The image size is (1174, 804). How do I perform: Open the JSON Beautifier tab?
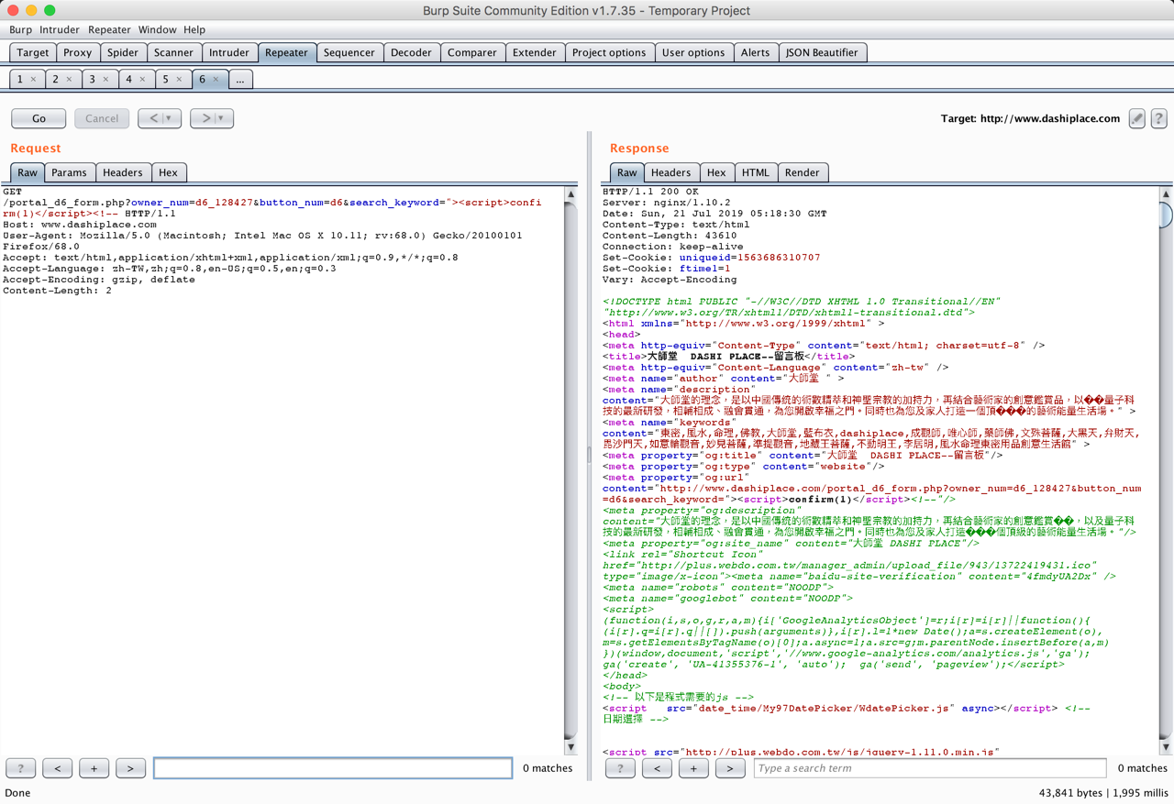pyautogui.click(x=822, y=53)
